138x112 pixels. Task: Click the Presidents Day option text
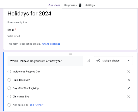[21, 80]
